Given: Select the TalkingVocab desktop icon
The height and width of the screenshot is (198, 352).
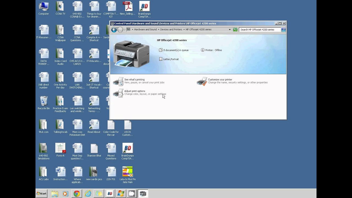Looking at the screenshot, I should coord(60,127).
